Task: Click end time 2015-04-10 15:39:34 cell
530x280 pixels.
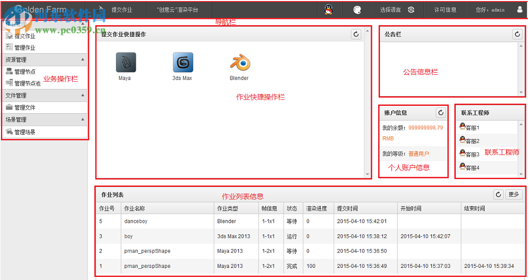Action: click(489, 266)
